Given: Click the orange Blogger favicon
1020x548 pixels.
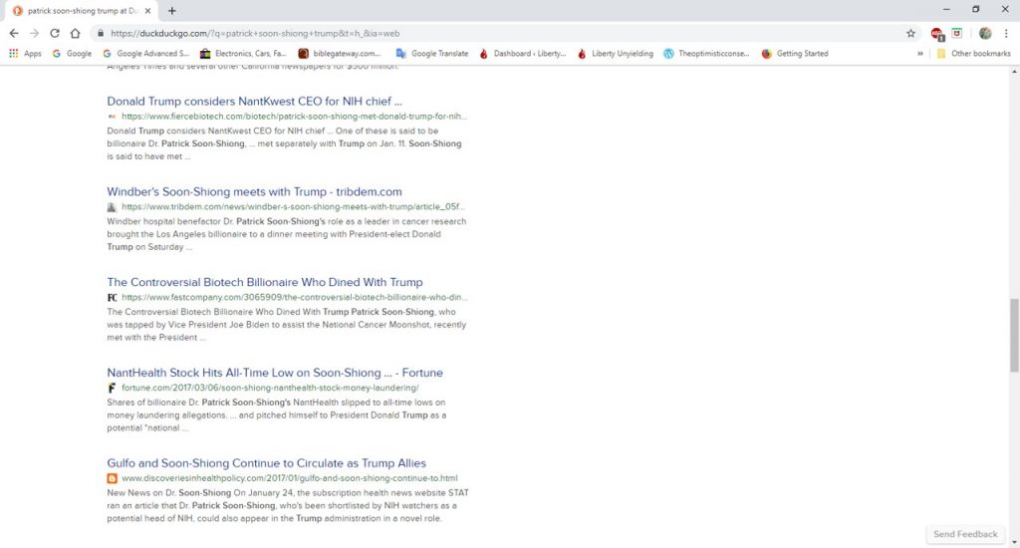Looking at the screenshot, I should pyautogui.click(x=112, y=478).
